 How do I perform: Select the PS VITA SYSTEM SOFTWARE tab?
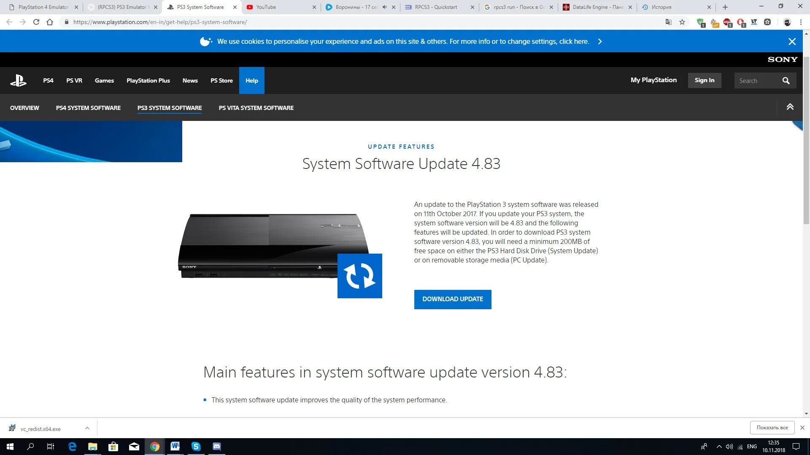(x=256, y=108)
